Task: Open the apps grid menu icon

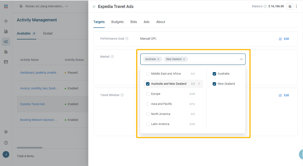Action: (x=6, y=6)
